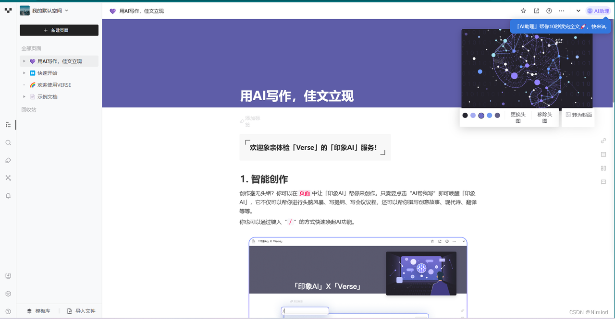Click the page vertical scrollbar

coord(613,60)
